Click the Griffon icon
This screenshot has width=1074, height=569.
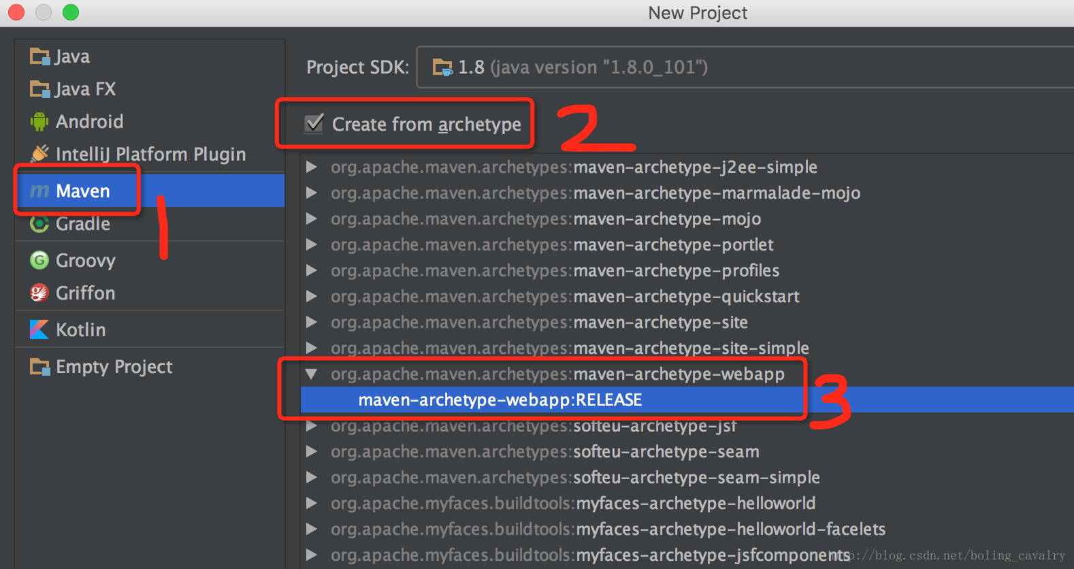[x=39, y=293]
